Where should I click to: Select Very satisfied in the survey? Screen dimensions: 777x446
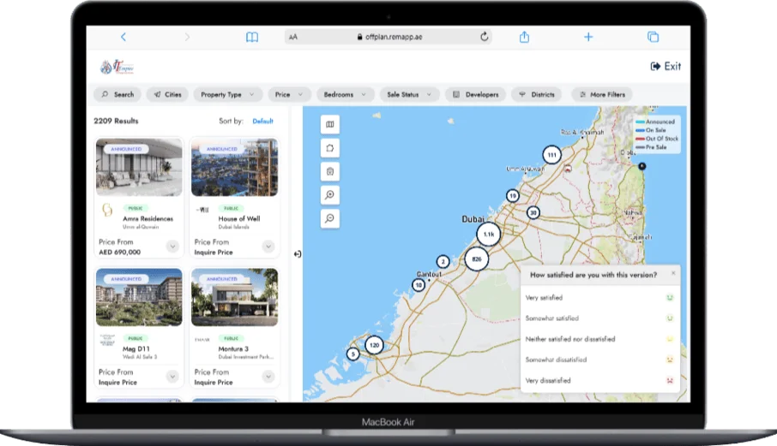pos(600,298)
